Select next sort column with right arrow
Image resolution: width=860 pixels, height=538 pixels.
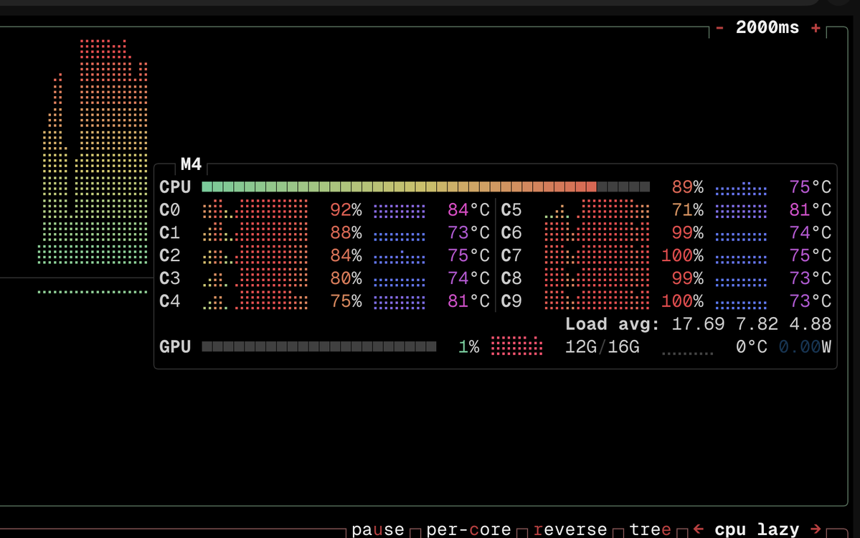coord(816,529)
